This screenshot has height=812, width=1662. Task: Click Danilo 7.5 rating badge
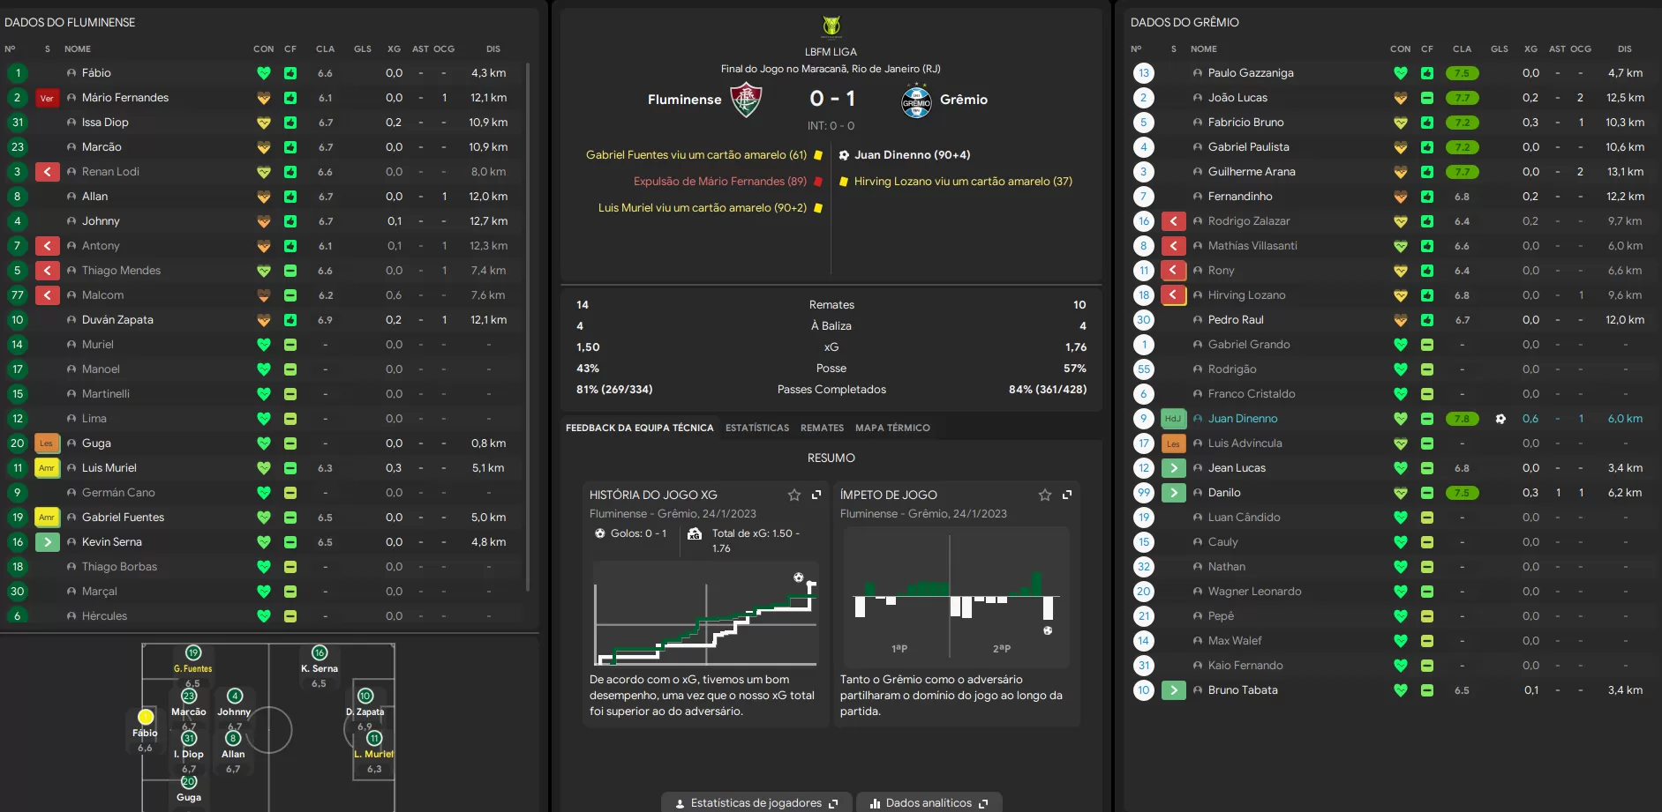1463,493
